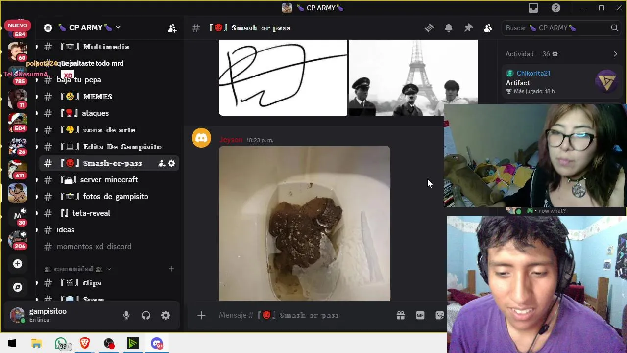Click Jeyson's username in the message
The image size is (627, 353).
tap(231, 140)
